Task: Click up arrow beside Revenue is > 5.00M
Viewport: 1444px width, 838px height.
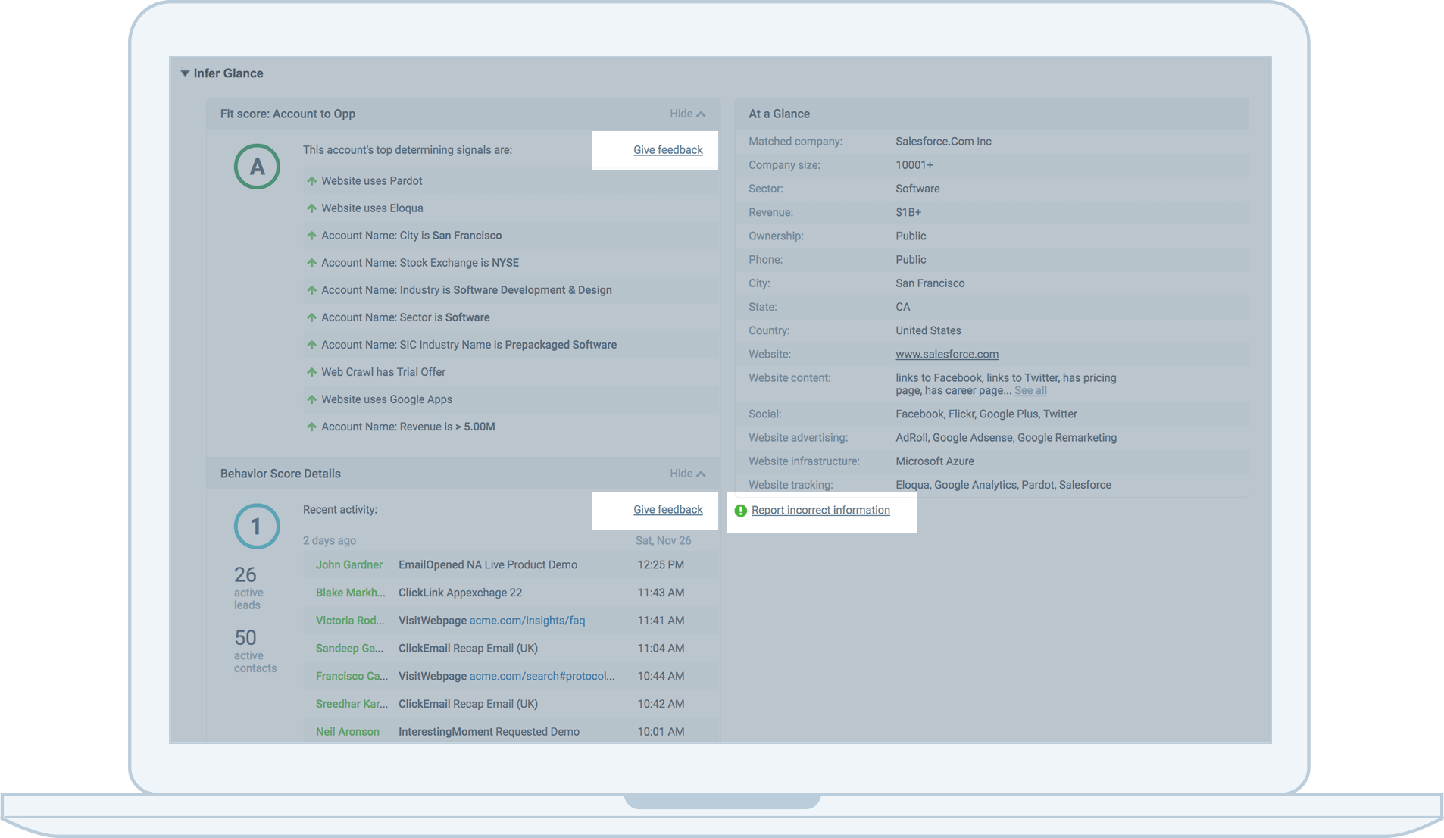Action: click(311, 427)
